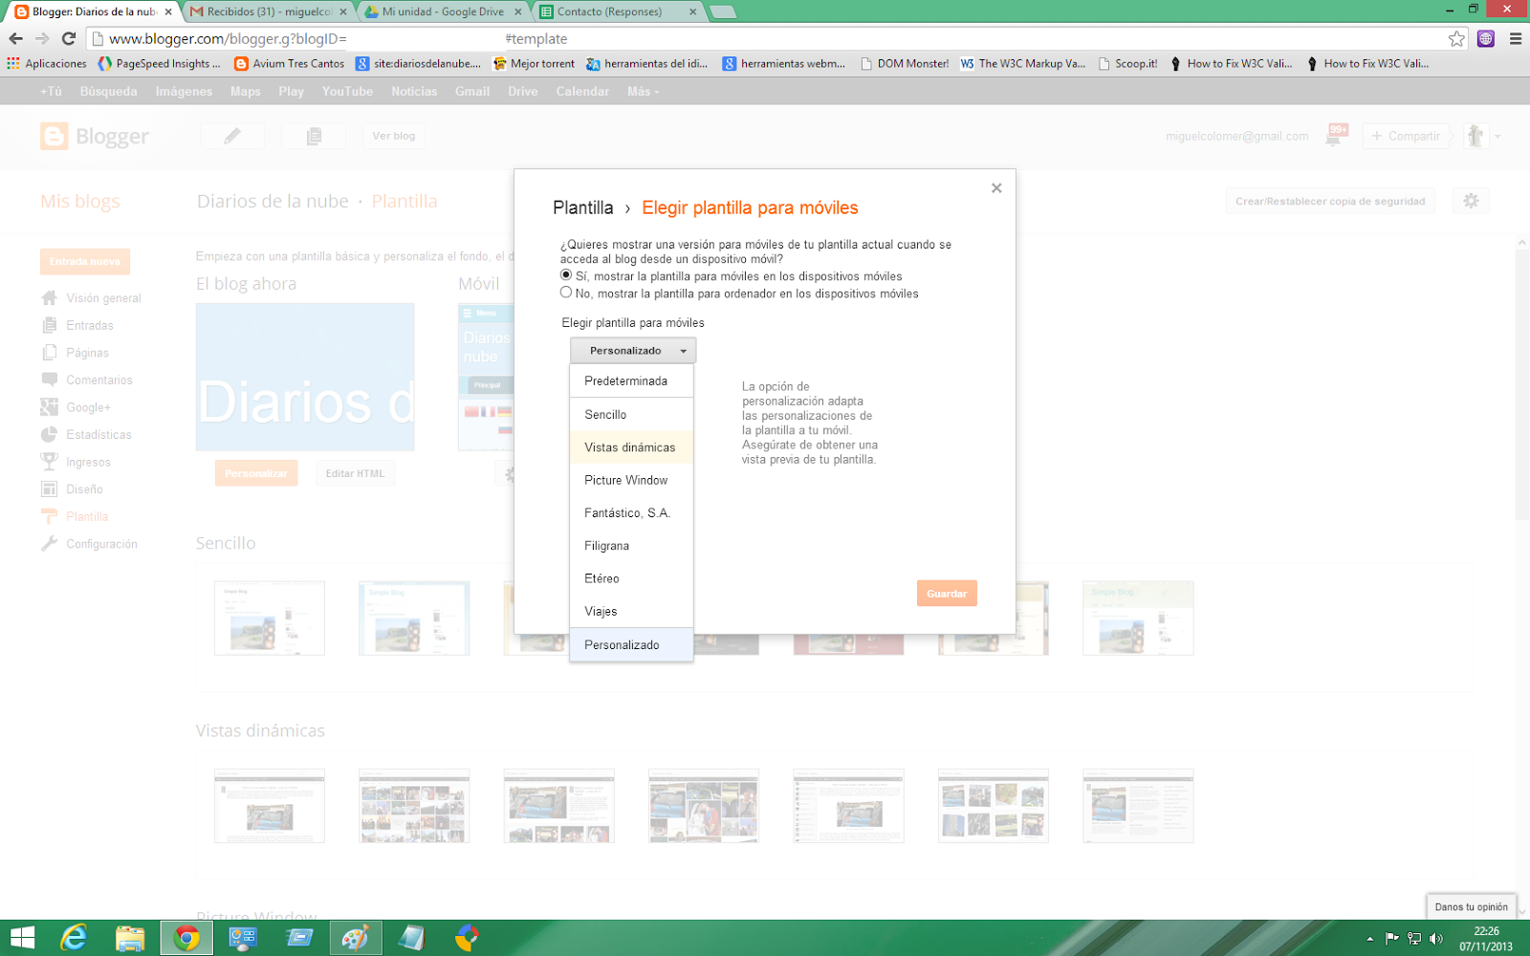This screenshot has height=956, width=1530.
Task: Switch to Contacto (Responses) tab
Action: pyautogui.click(x=618, y=11)
